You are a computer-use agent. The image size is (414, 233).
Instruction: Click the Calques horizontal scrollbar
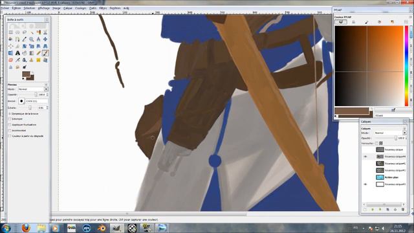point(384,205)
